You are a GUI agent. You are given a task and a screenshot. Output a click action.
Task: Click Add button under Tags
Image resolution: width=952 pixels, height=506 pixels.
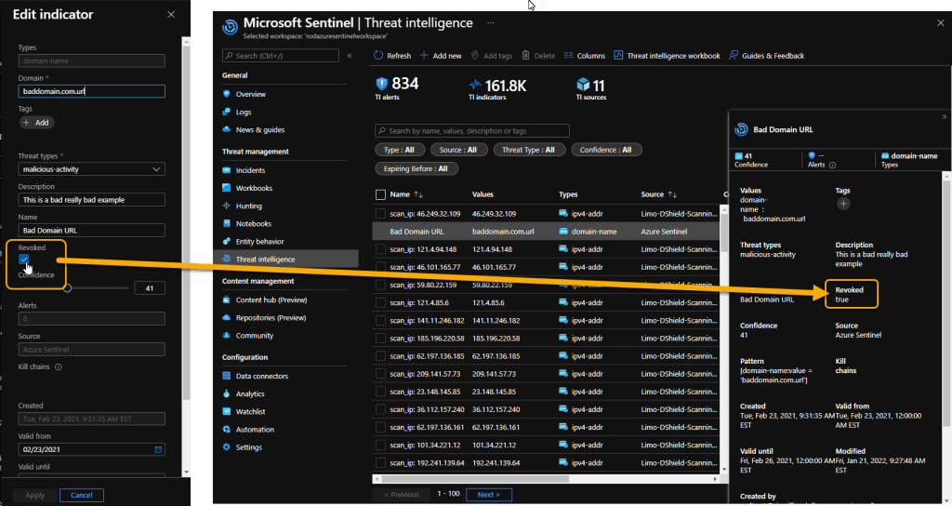coord(36,123)
